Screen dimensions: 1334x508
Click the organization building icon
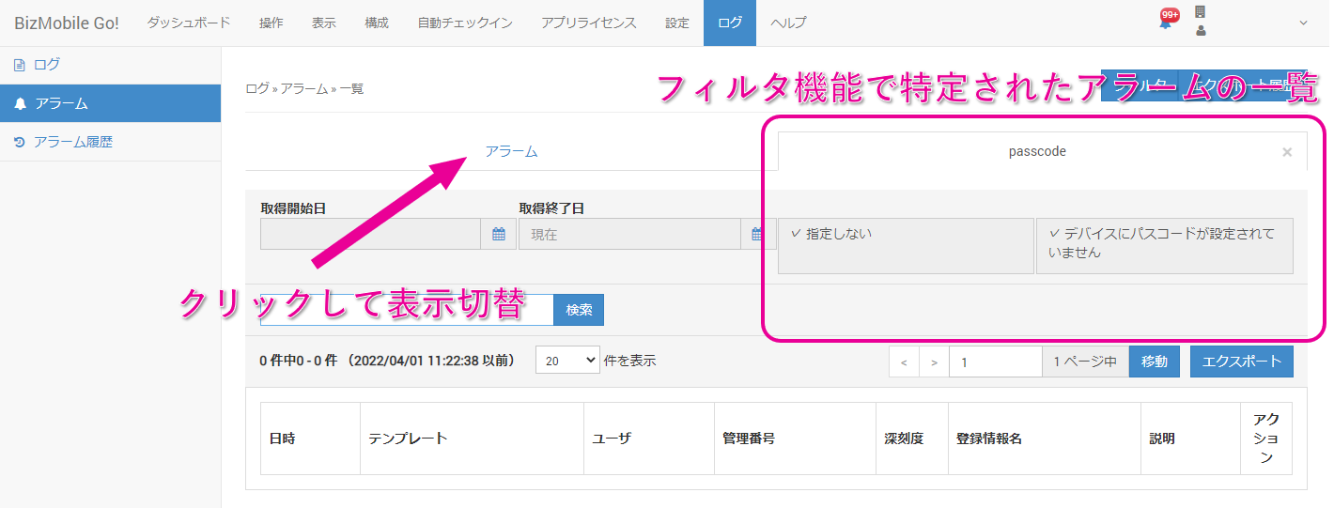(x=1200, y=12)
